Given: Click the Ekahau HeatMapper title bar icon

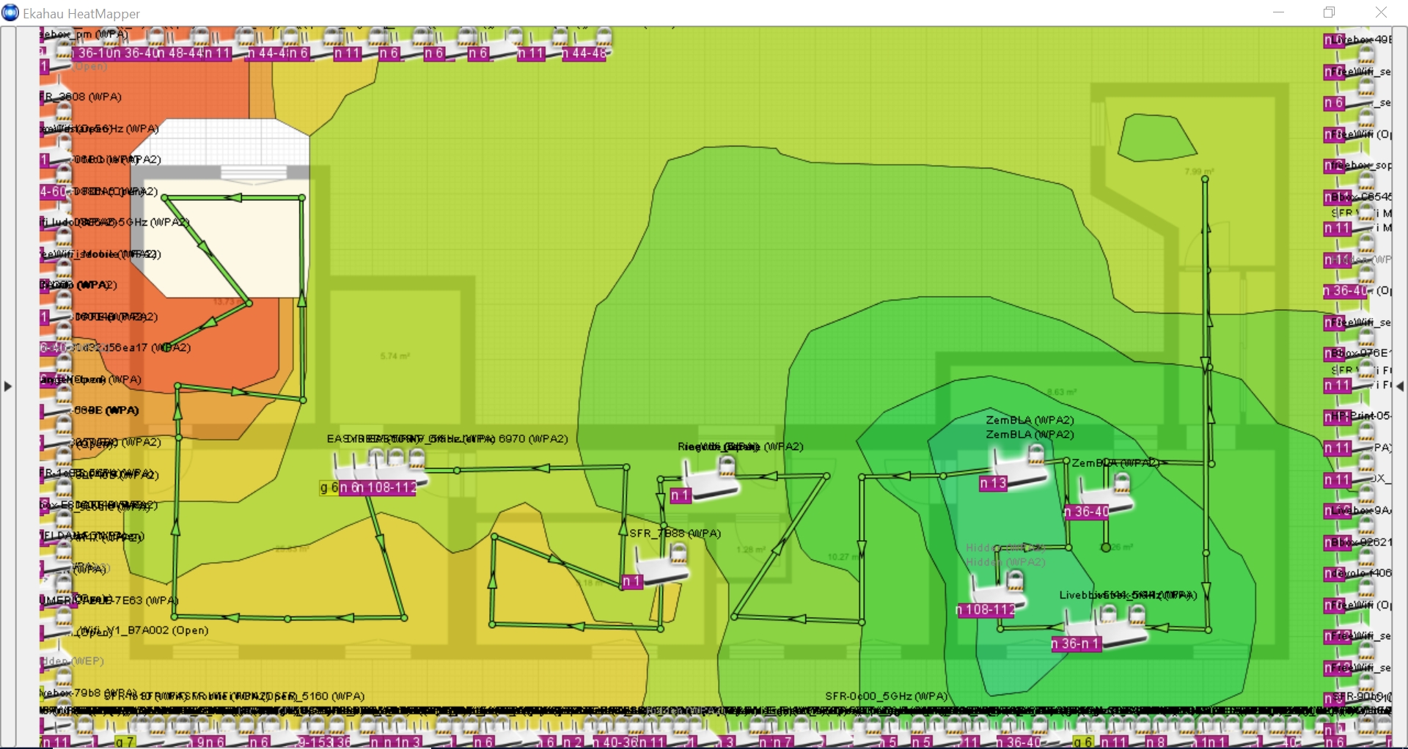Looking at the screenshot, I should pyautogui.click(x=10, y=12).
